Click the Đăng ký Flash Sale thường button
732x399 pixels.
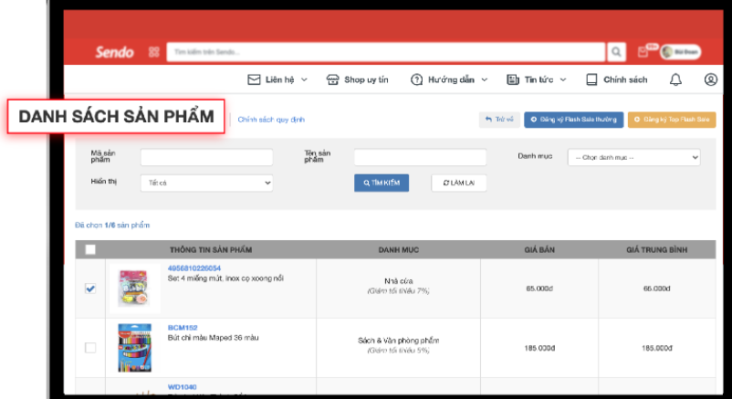click(x=573, y=120)
